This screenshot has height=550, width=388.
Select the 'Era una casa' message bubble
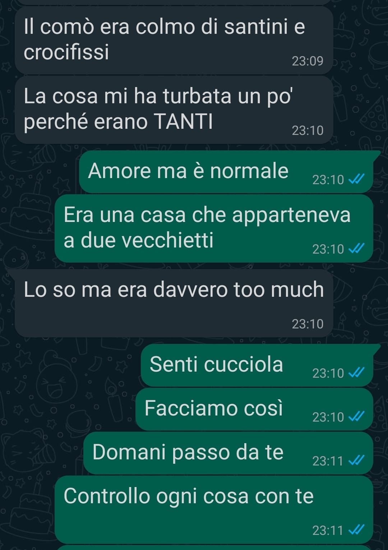click(x=214, y=228)
